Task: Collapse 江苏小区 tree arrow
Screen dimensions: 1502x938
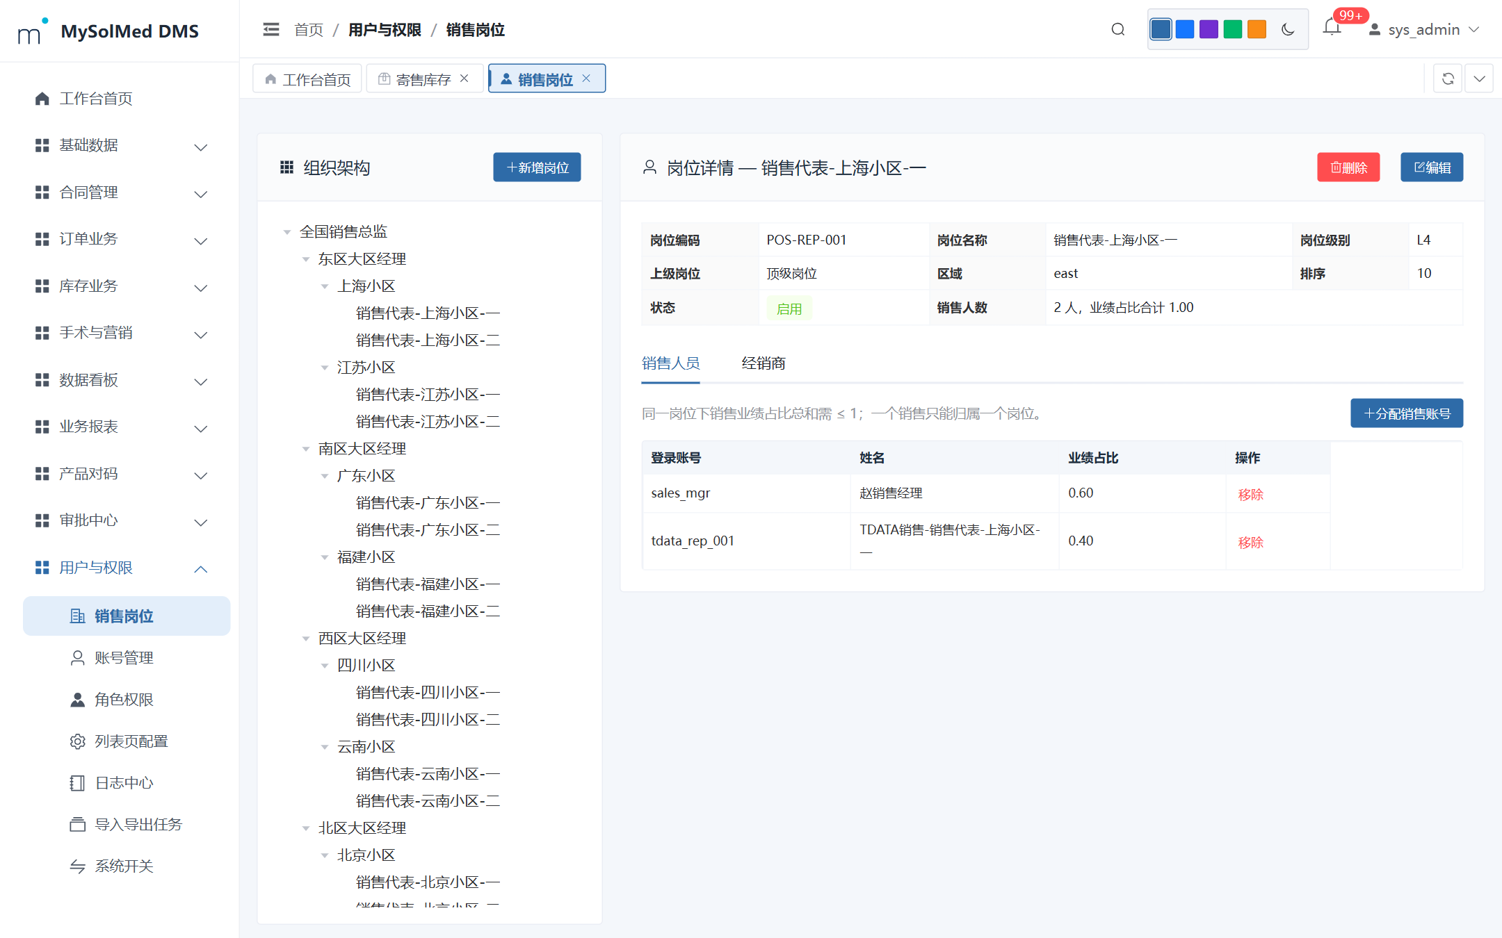Action: (x=325, y=368)
